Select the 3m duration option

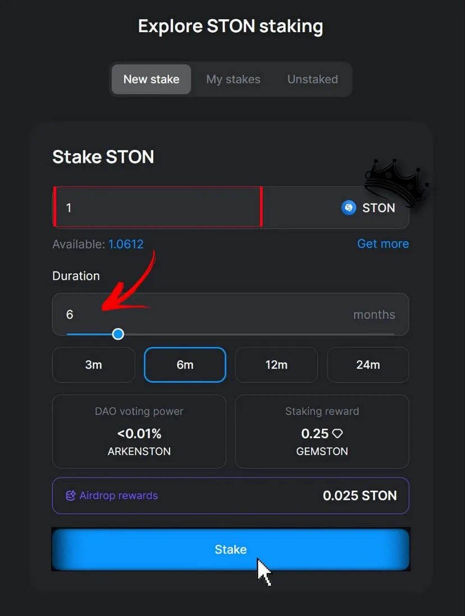[x=94, y=365]
